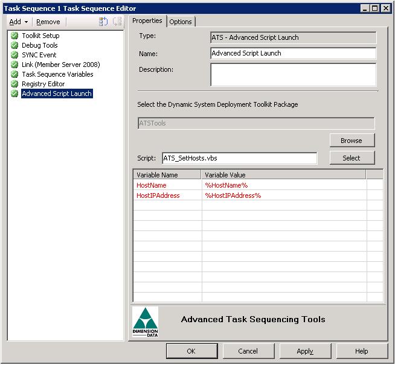Click green check icon beside Advanced Script Launch
Image resolution: width=395 pixels, height=365 pixels.
click(x=14, y=94)
